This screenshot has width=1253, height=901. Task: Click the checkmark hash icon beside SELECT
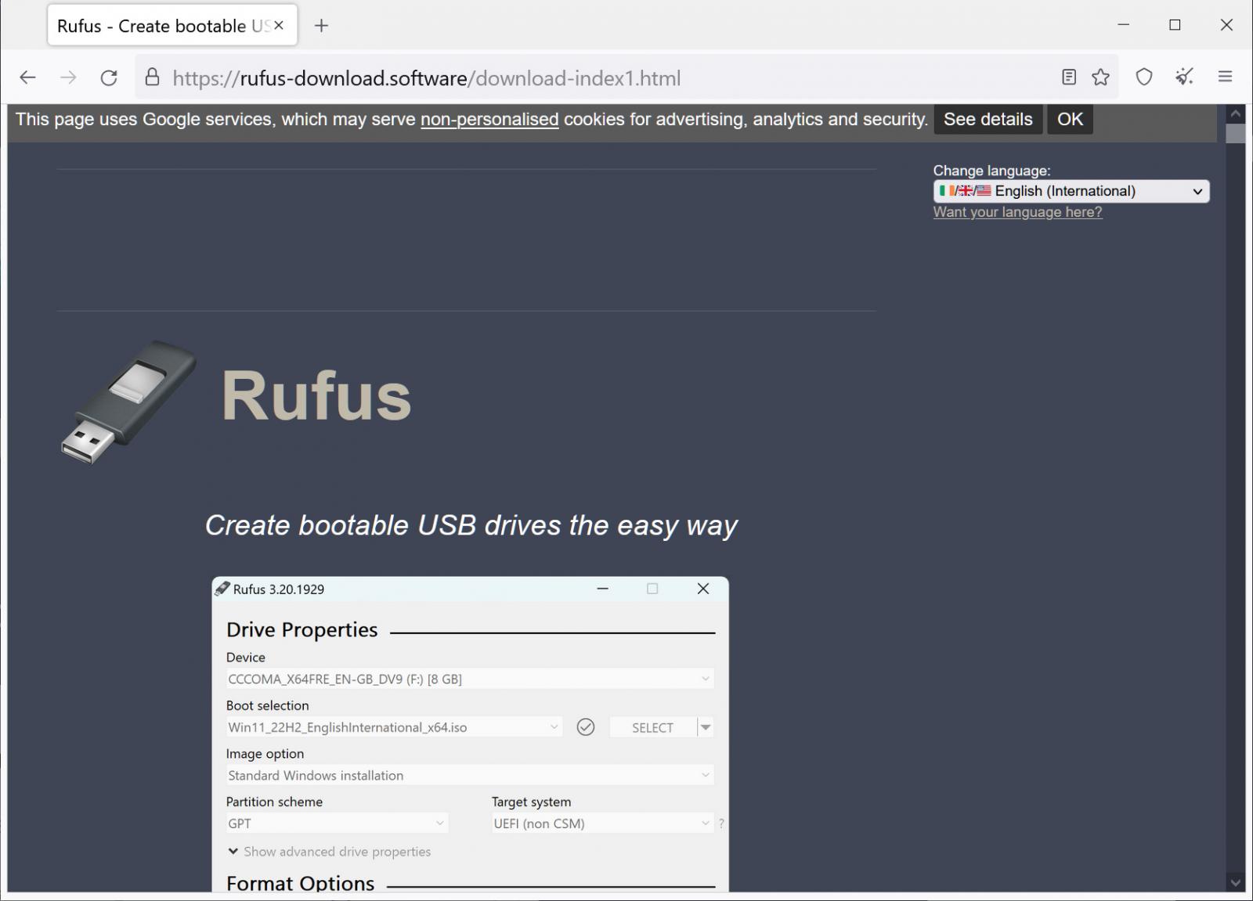point(586,727)
